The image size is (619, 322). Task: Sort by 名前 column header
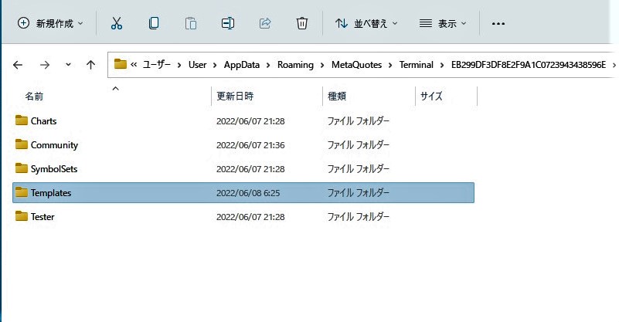click(34, 97)
